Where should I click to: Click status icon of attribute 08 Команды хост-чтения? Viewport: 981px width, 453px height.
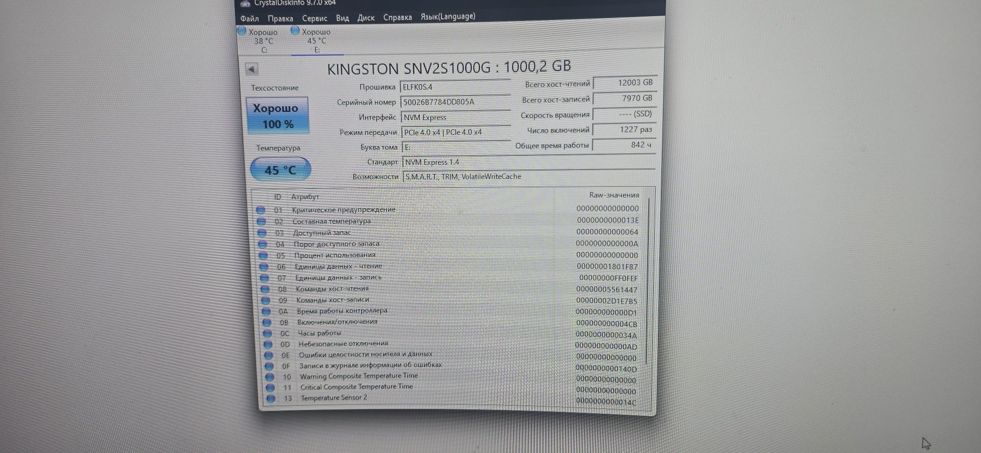(x=265, y=290)
